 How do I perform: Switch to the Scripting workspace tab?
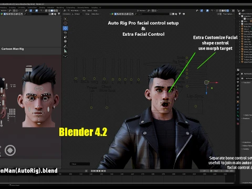[x=94, y=7]
